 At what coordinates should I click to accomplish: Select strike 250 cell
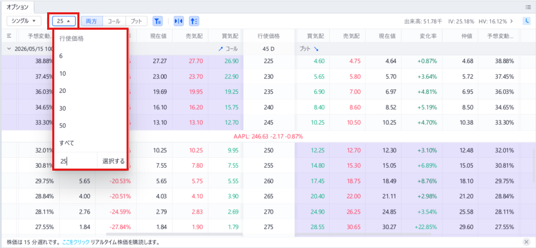pyautogui.click(x=269, y=150)
